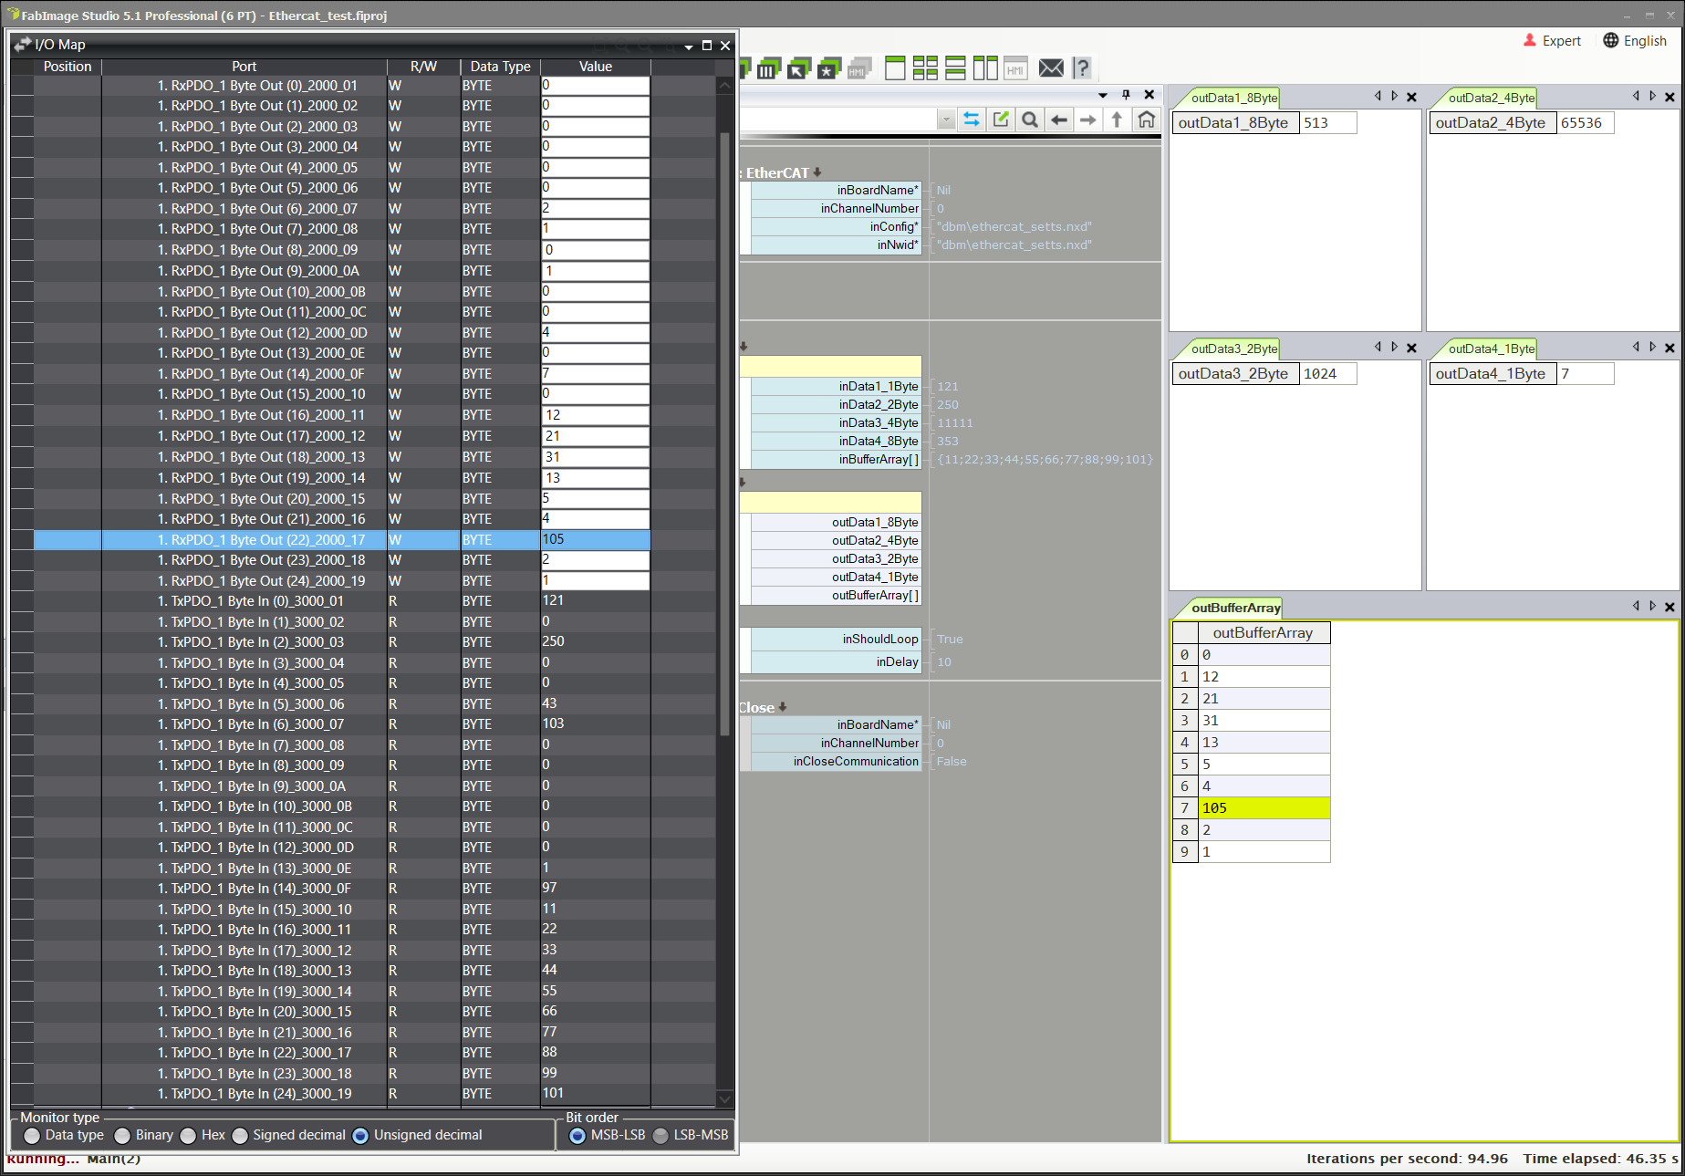Click the single preview layout icon
The height and width of the screenshot is (1176, 1685).
[x=895, y=68]
